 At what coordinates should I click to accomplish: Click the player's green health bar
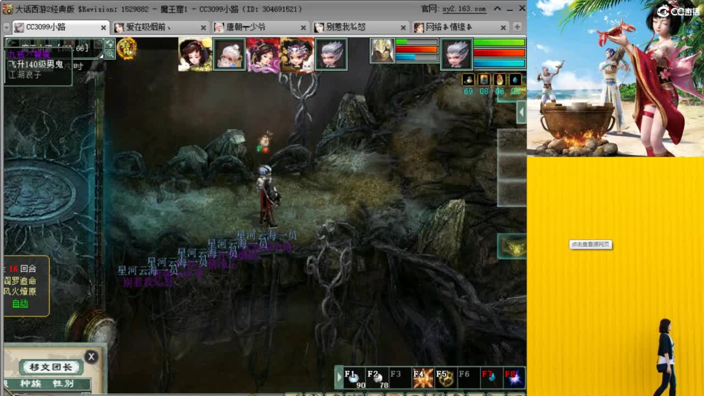(499, 42)
